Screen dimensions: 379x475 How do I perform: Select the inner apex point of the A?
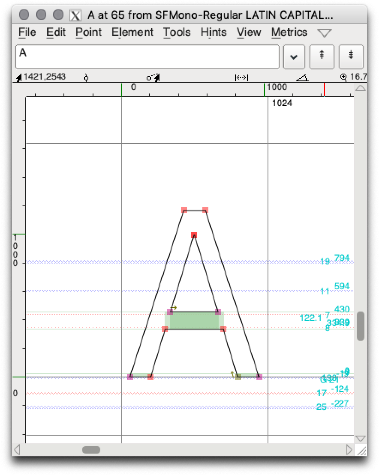click(194, 235)
